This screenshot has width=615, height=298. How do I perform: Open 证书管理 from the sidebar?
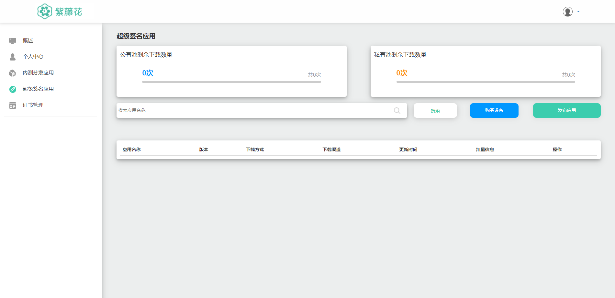tap(32, 105)
